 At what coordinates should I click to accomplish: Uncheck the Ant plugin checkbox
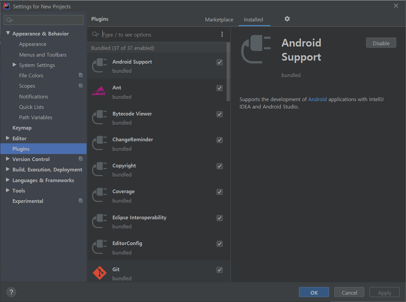tap(219, 88)
